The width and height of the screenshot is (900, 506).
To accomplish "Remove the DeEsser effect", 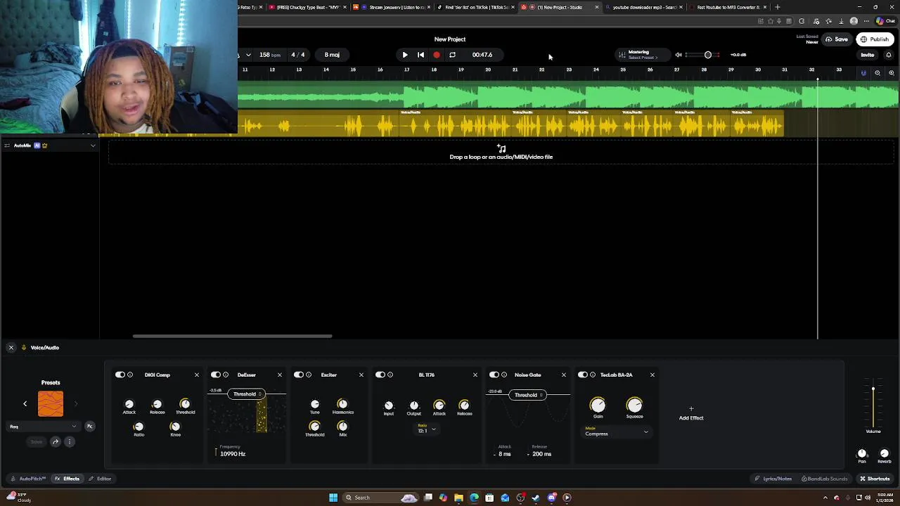I will coord(280,375).
